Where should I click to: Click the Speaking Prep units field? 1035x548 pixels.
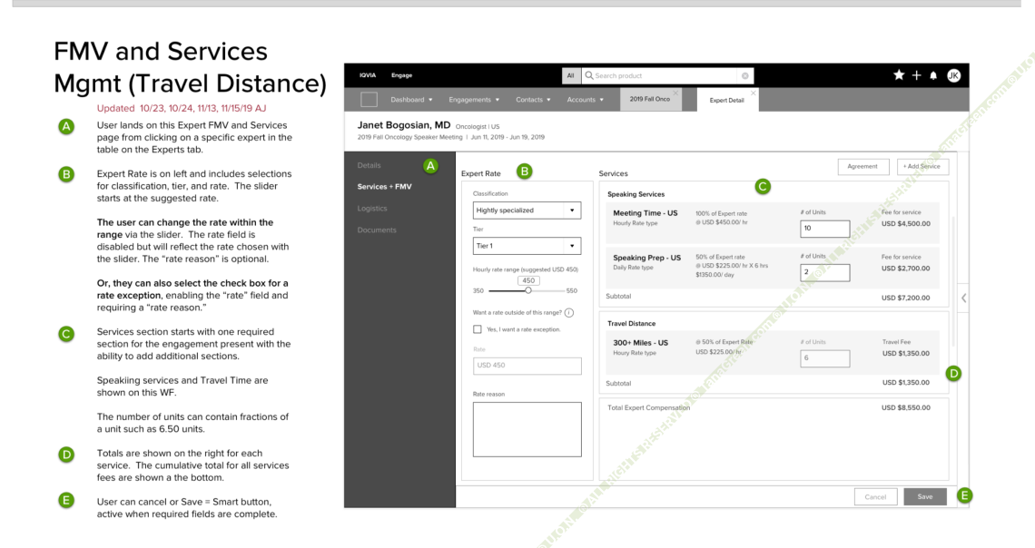point(825,273)
